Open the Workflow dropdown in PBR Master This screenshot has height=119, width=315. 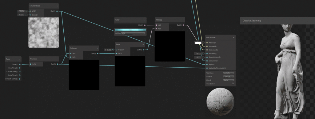[x=229, y=73]
